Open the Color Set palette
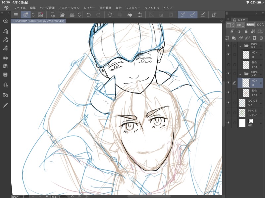 point(5,66)
